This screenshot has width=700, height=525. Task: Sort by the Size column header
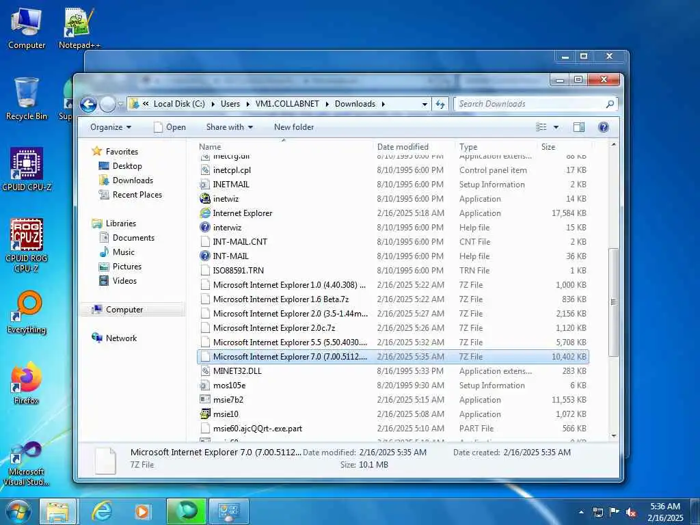564,146
